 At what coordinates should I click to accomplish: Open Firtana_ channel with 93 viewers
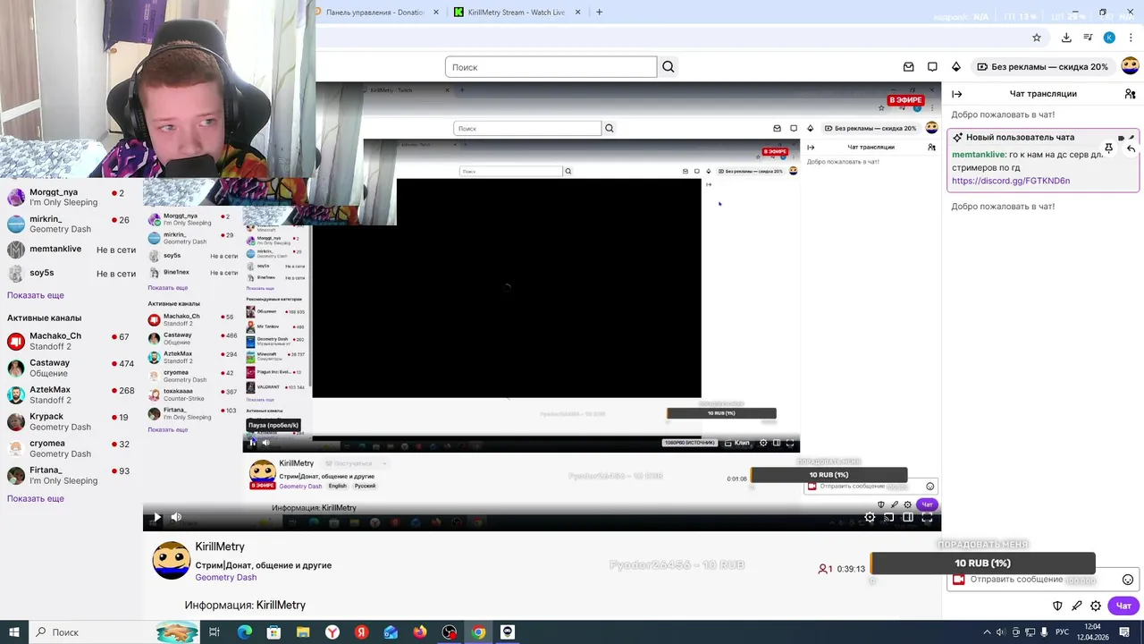(71, 475)
